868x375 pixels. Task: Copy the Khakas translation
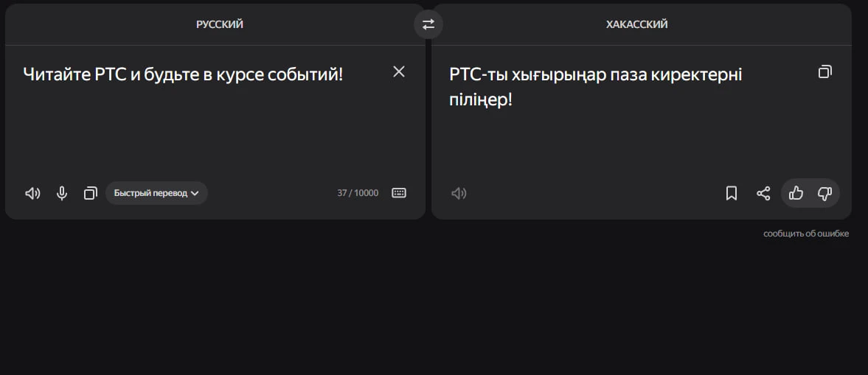click(825, 71)
